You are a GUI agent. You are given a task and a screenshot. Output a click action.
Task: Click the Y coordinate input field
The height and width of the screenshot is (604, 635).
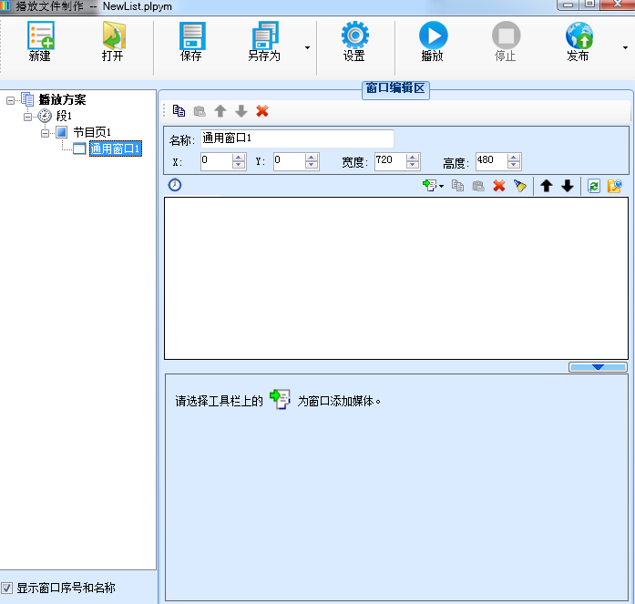pos(289,161)
